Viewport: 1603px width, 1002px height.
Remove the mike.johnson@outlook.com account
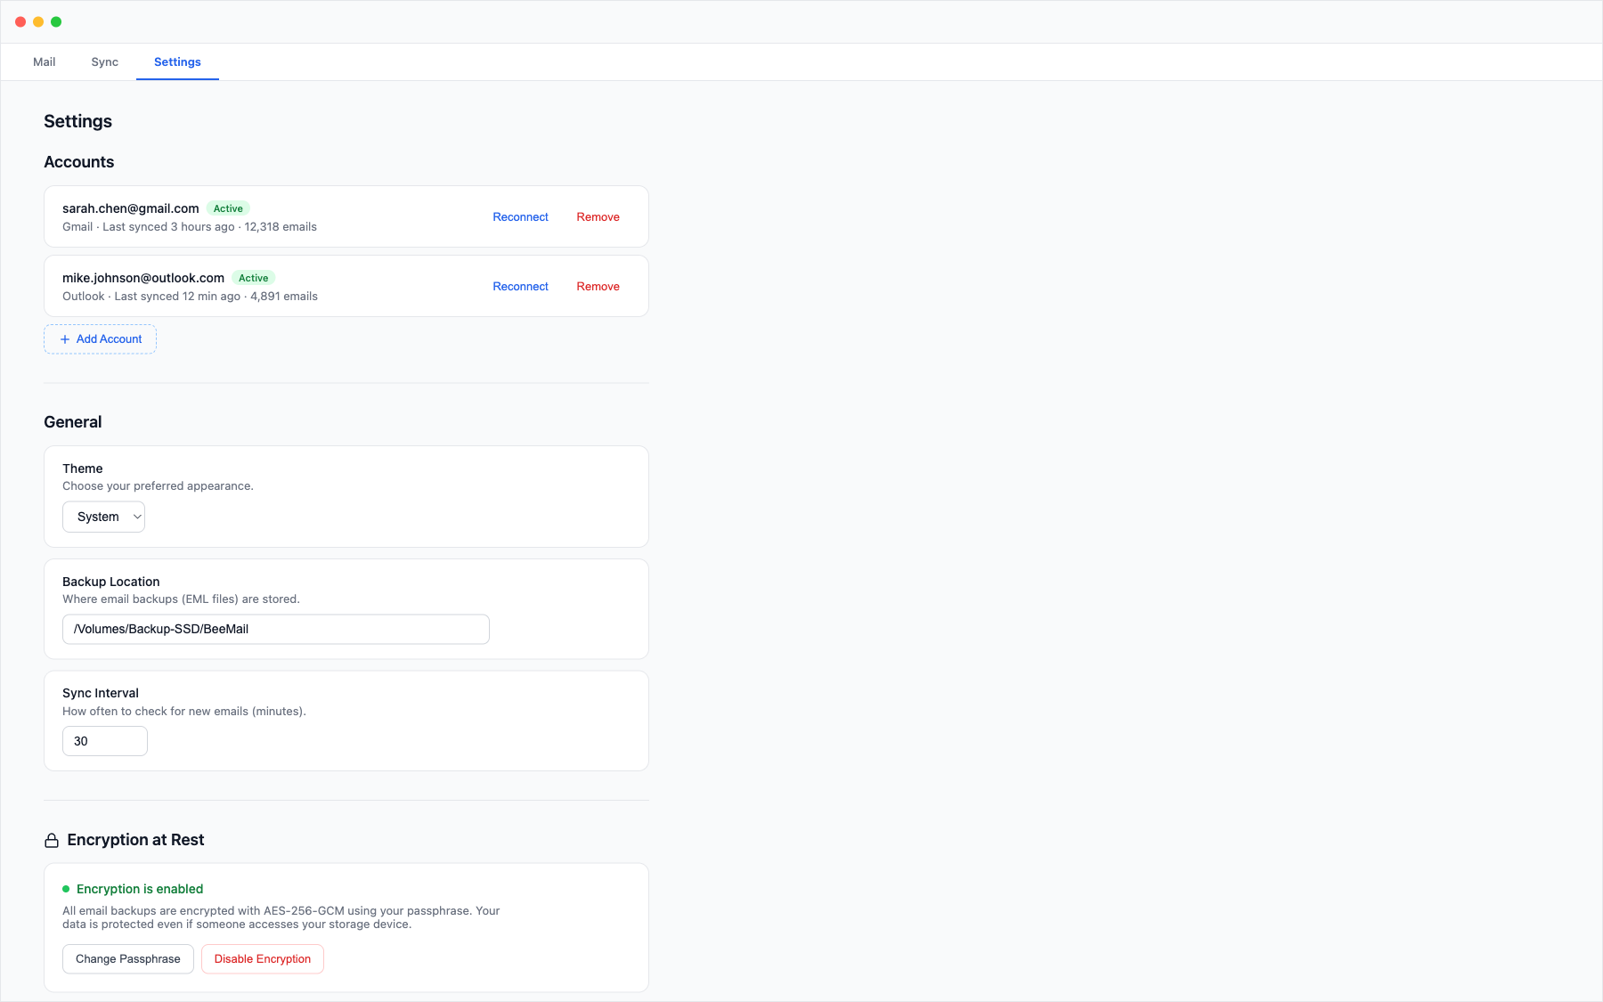coord(598,286)
